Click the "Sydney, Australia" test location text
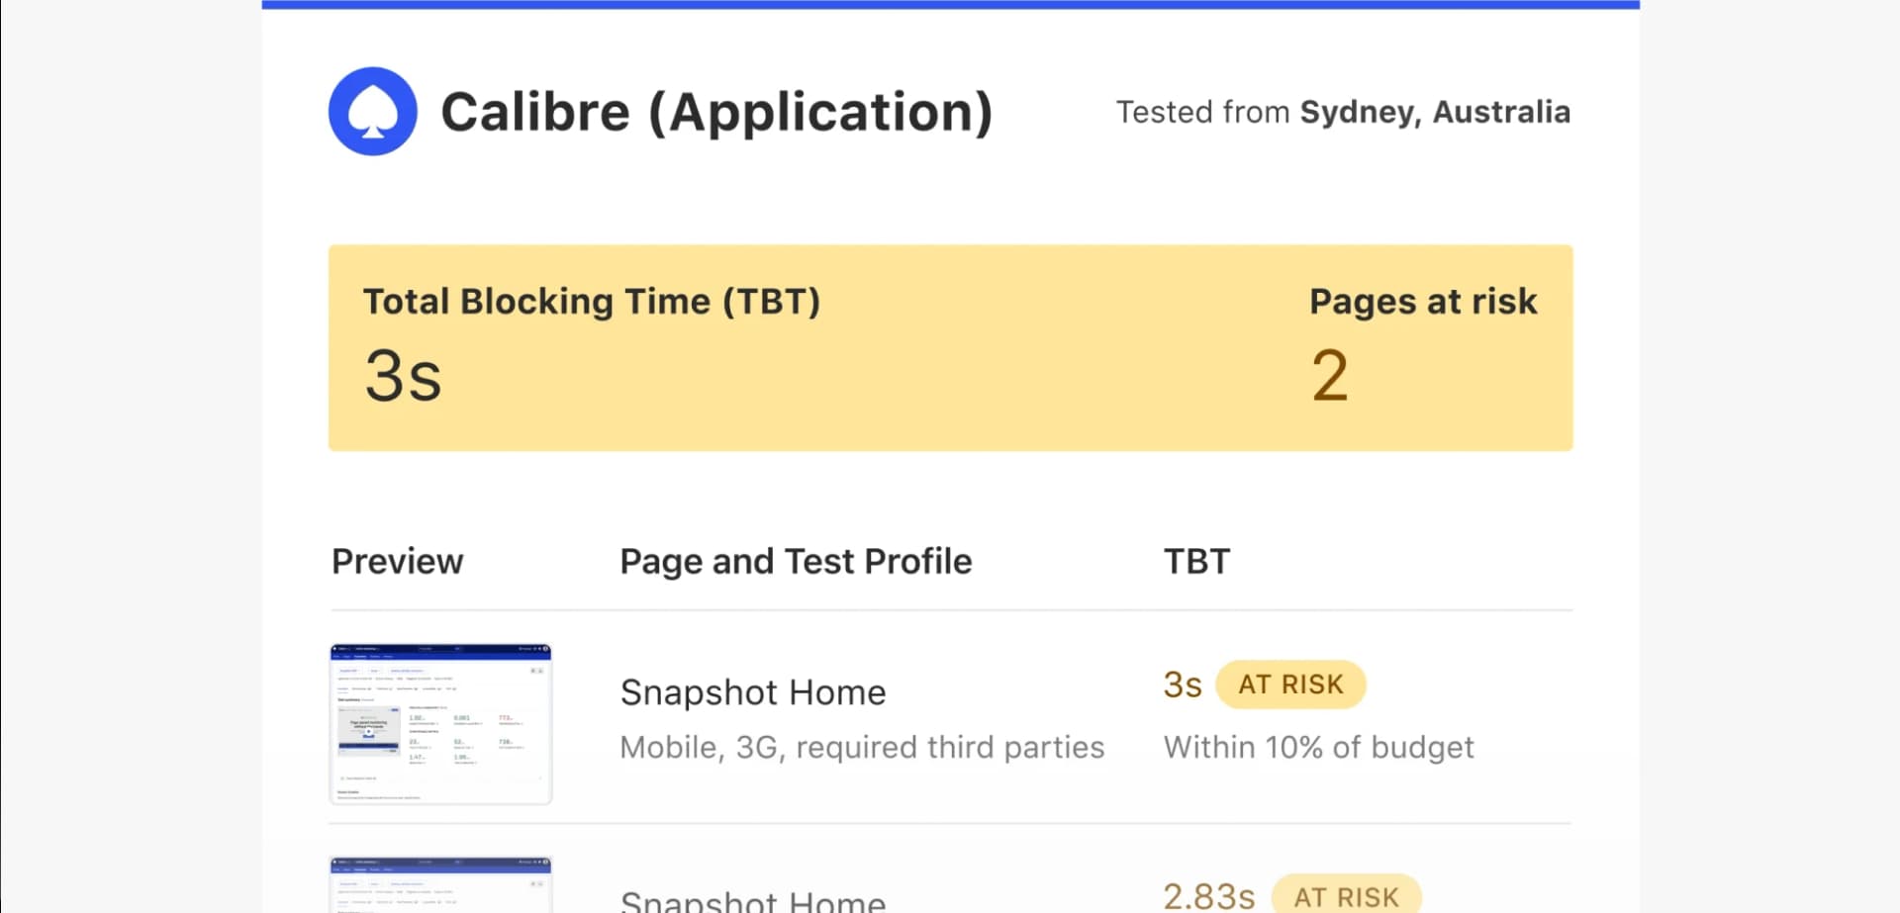 point(1434,112)
